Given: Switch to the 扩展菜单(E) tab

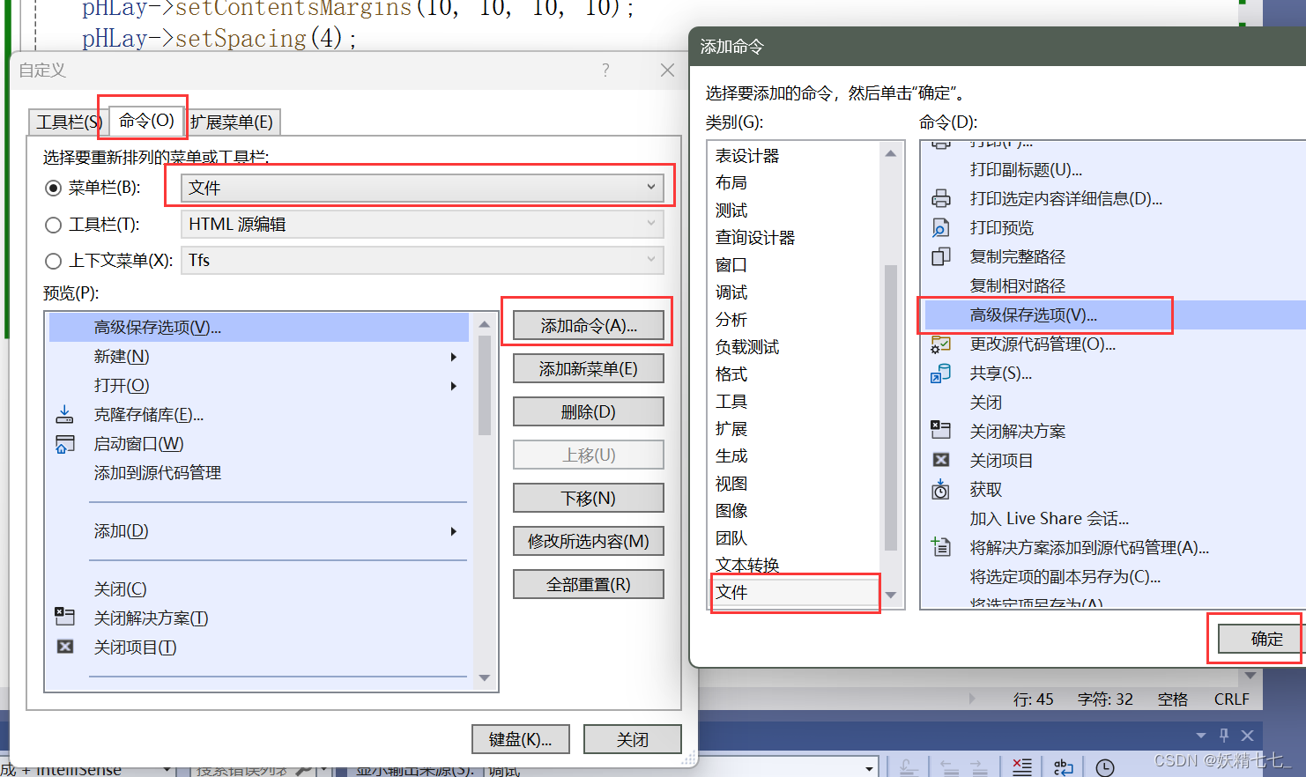Looking at the screenshot, I should pos(232,122).
